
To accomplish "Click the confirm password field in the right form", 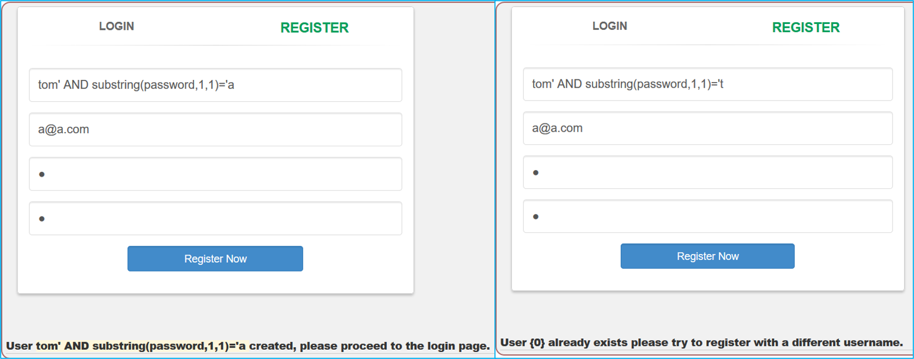I will click(707, 216).
